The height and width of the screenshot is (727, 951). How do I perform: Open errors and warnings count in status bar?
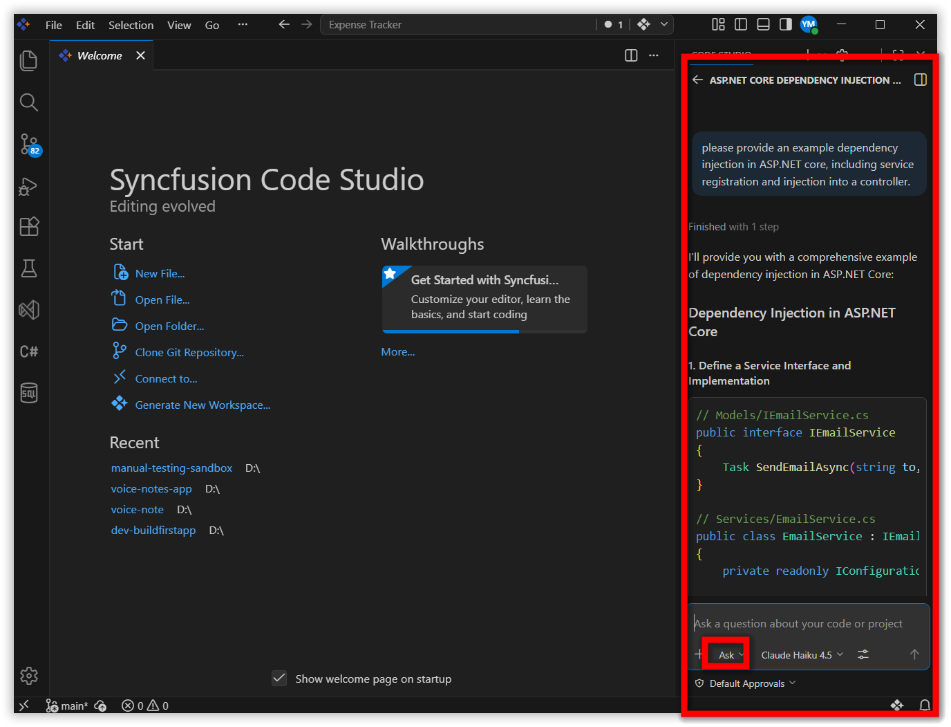[x=145, y=706]
